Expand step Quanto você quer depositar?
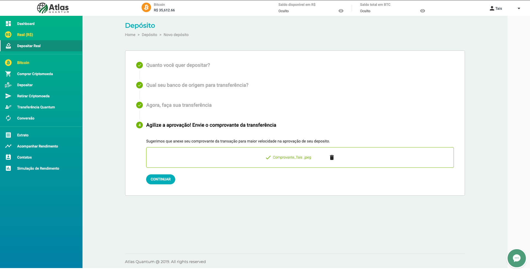Image resolution: width=530 pixels, height=270 pixels. coord(178,65)
